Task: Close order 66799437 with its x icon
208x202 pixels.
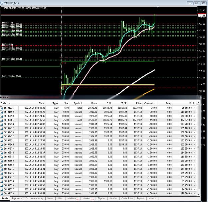Action: click(x=194, y=137)
